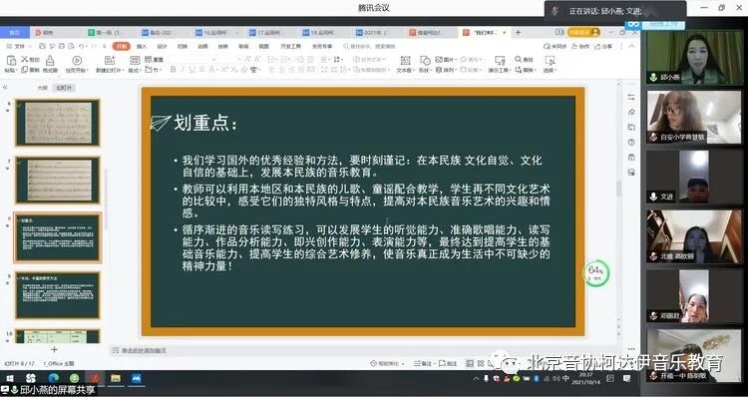Screen dimensions: 748x397
Task: Open Microsoft Edge from the taskbar
Action: [x=53, y=379]
